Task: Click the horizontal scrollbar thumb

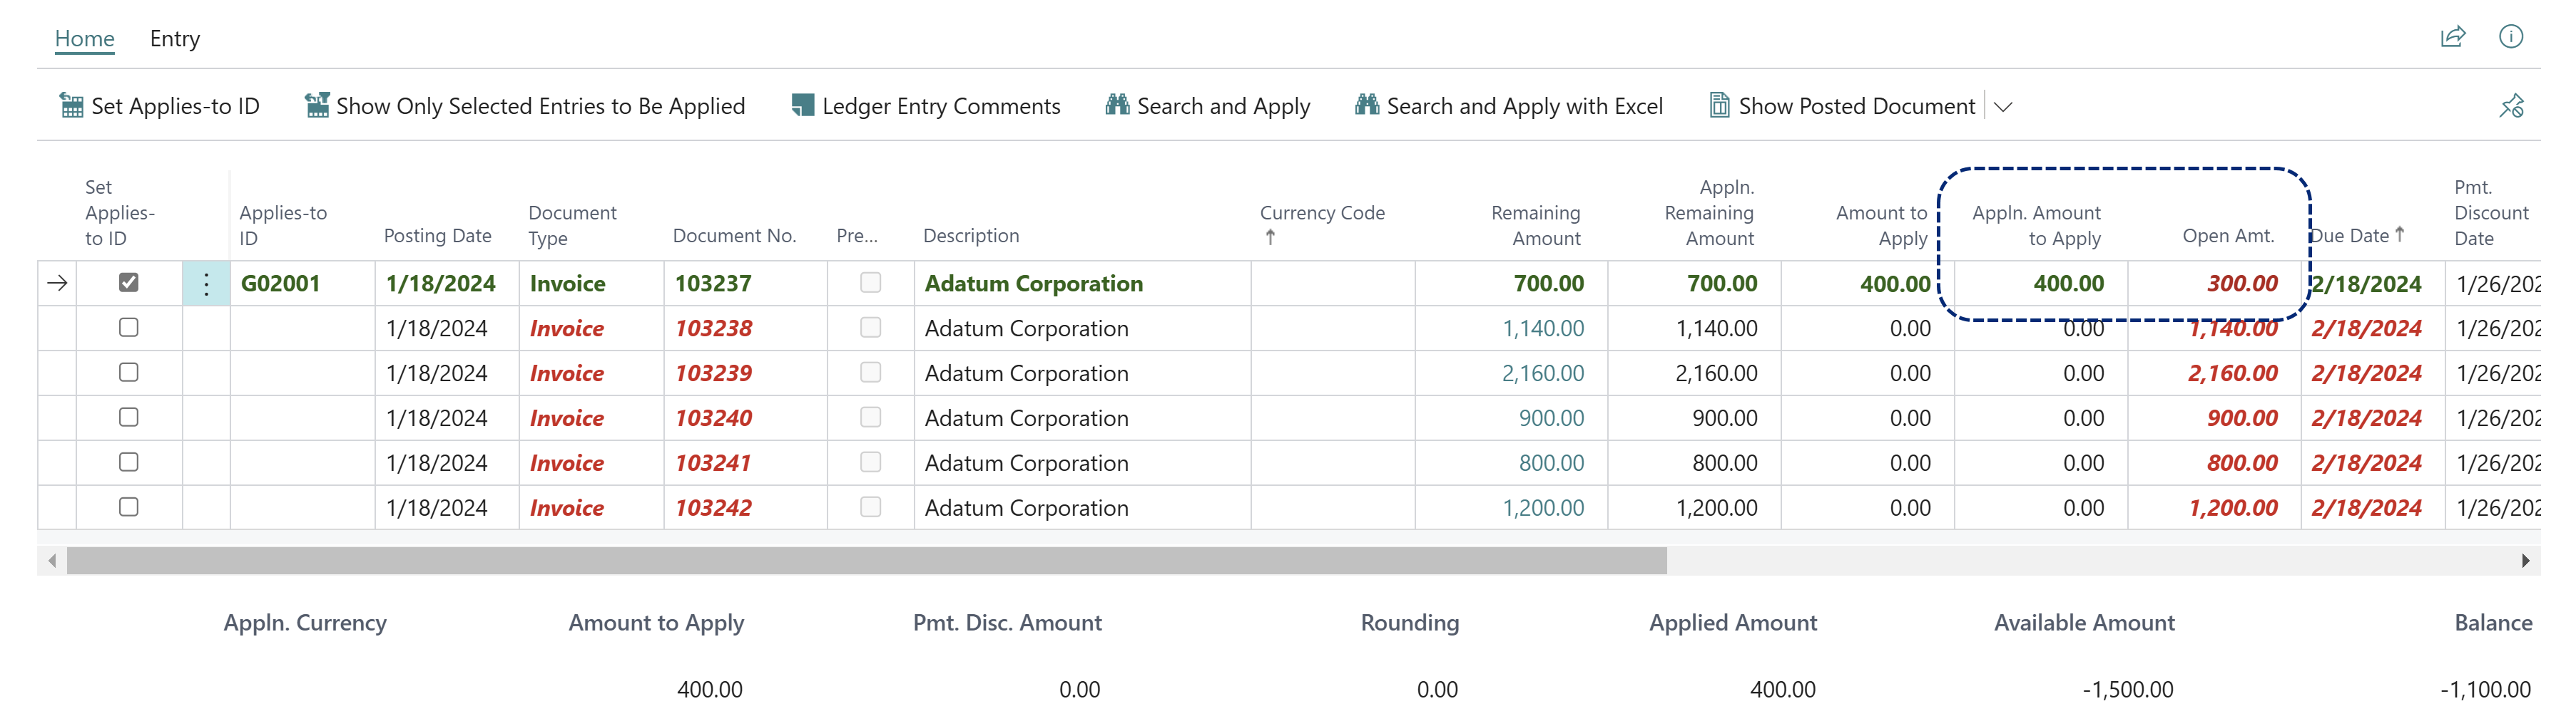Action: click(867, 561)
